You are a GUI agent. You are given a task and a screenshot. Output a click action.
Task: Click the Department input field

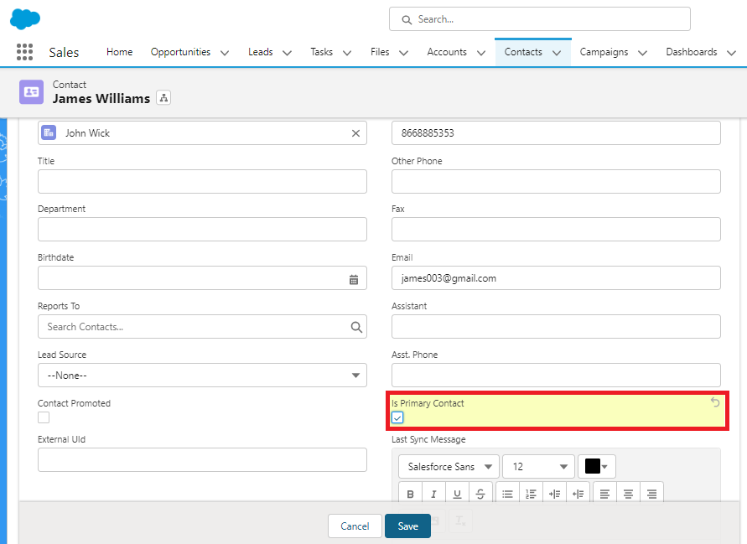point(202,229)
